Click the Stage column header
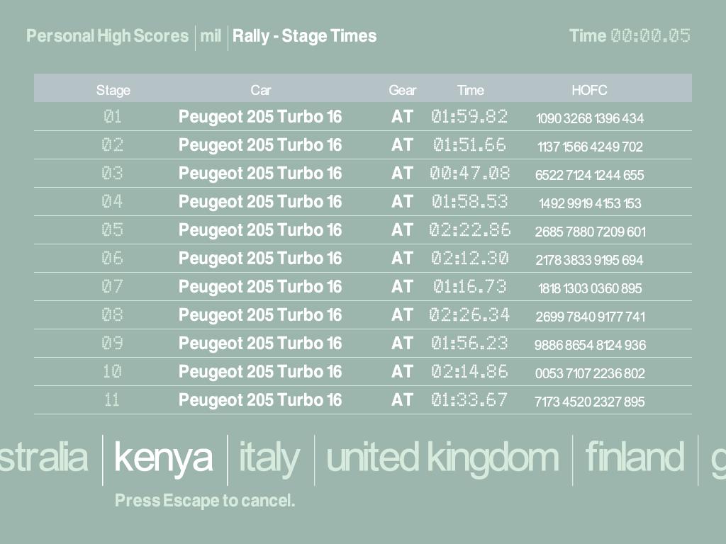Viewport: 726px width, 544px height. (113, 90)
